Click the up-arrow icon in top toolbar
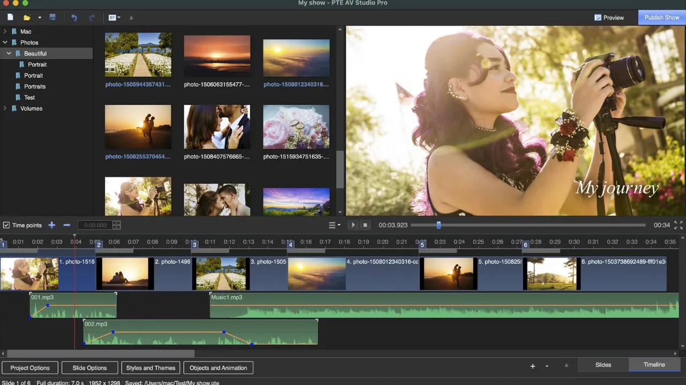686x385 pixels. (x=131, y=18)
